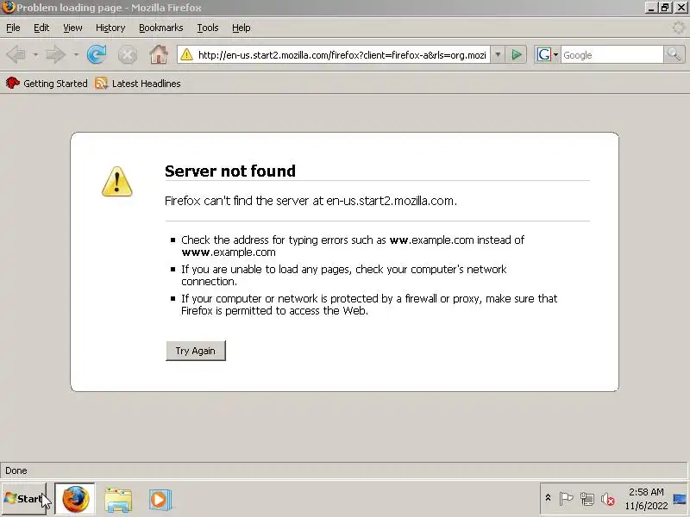This screenshot has height=517, width=690.
Task: Click the 'Server not found' heading
Action: tap(230, 171)
